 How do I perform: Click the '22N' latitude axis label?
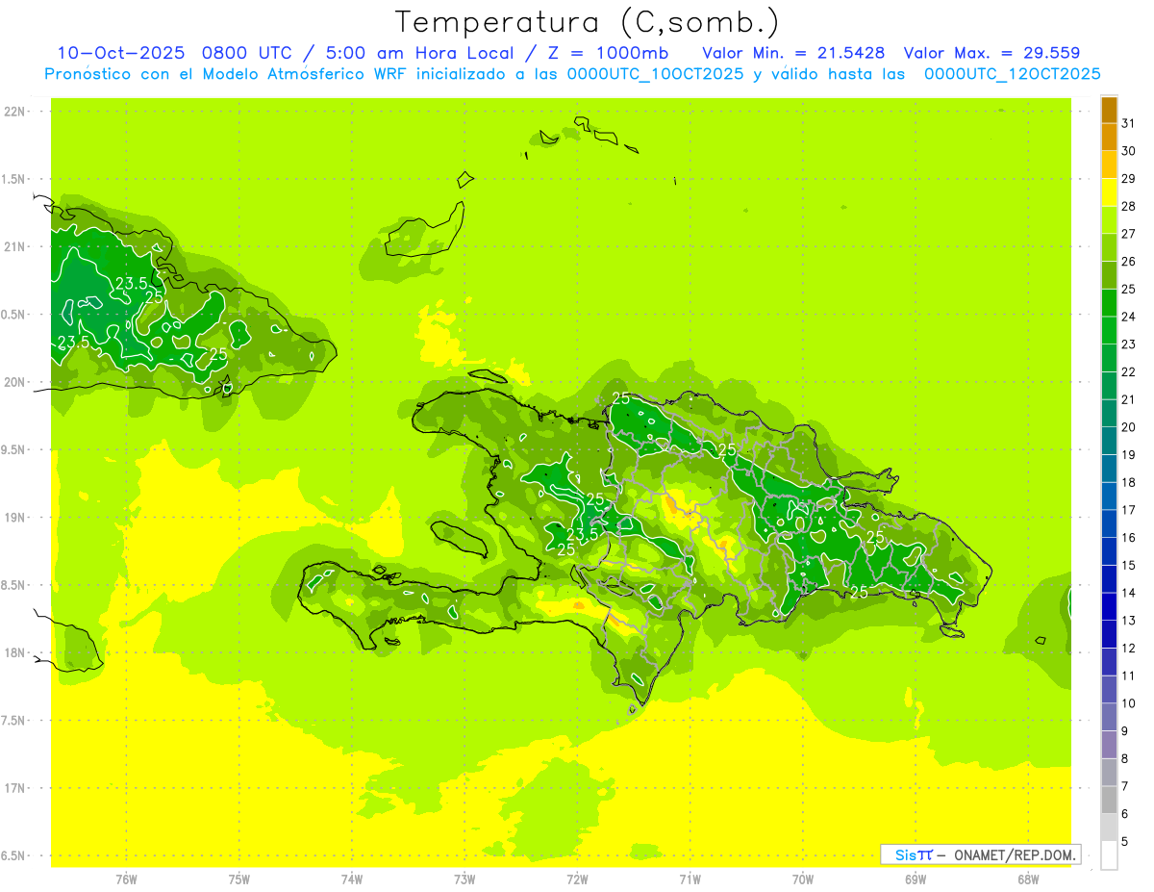coord(15,112)
